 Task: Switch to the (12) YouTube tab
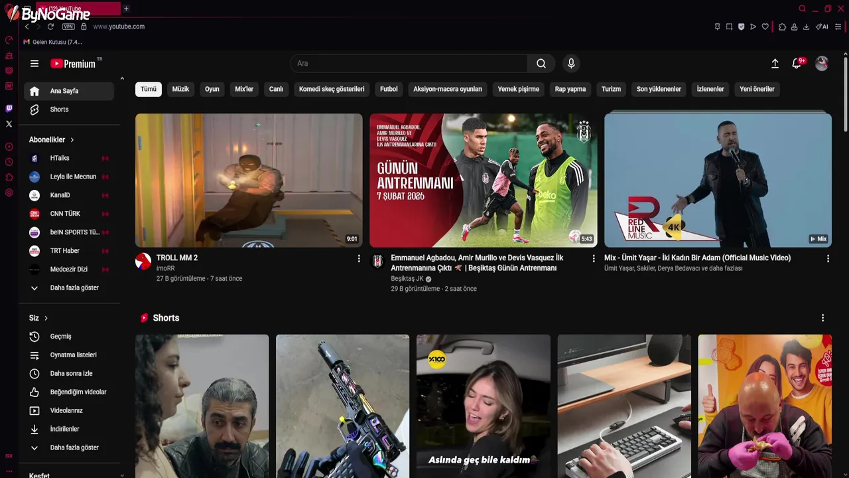78,9
